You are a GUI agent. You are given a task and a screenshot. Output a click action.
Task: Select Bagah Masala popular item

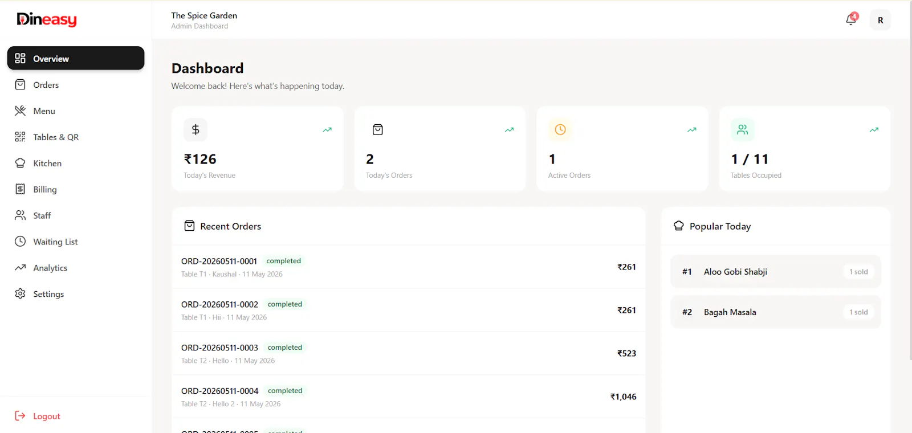click(x=776, y=312)
